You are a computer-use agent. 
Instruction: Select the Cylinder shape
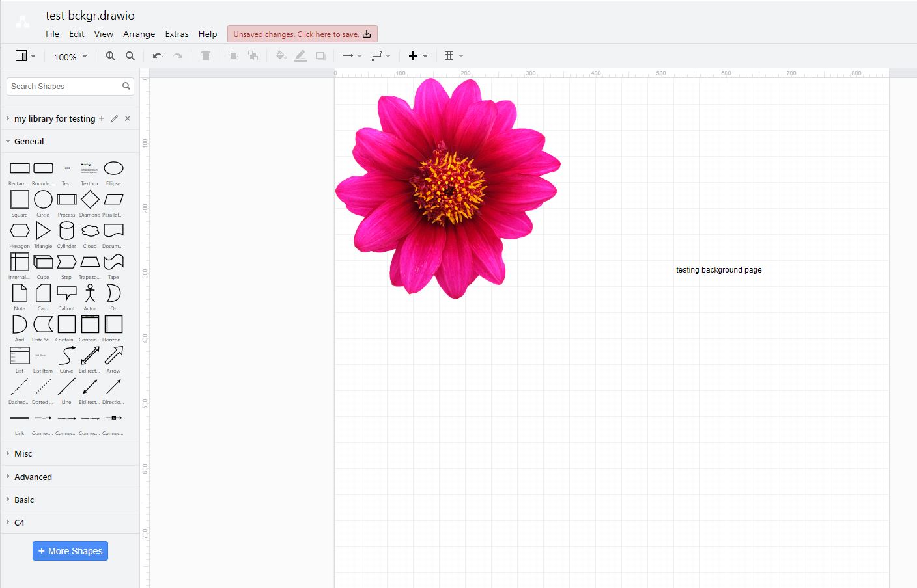pos(66,230)
